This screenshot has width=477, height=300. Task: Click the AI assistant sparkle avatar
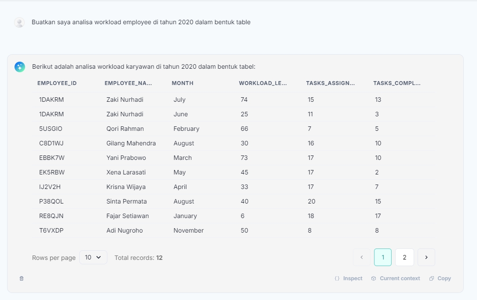click(20, 67)
